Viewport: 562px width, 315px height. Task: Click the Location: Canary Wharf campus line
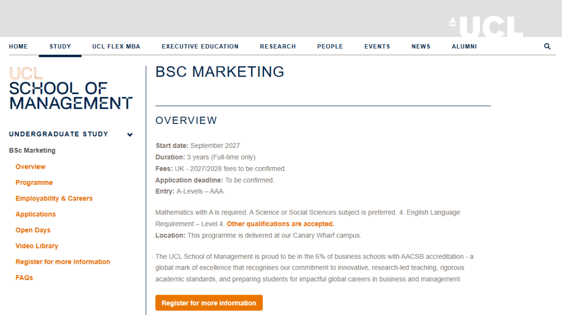click(258, 235)
